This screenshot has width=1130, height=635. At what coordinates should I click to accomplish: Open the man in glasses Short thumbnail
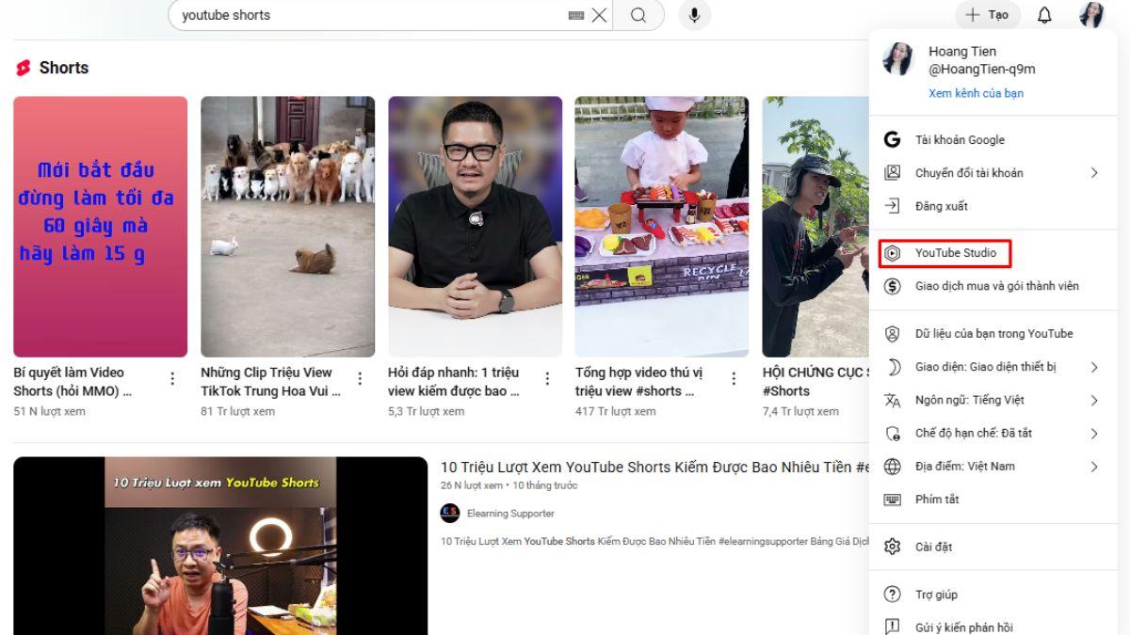[x=475, y=227]
